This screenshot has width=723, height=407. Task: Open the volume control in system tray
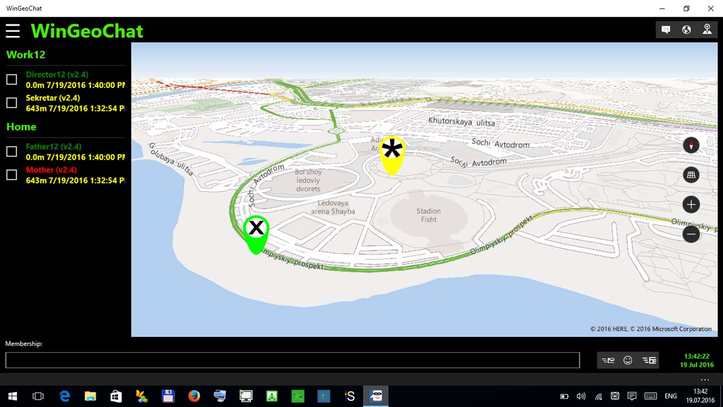pyautogui.click(x=581, y=396)
